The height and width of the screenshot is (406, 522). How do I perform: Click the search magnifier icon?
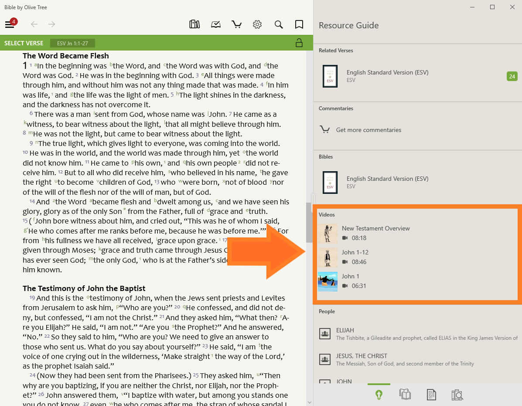click(279, 24)
